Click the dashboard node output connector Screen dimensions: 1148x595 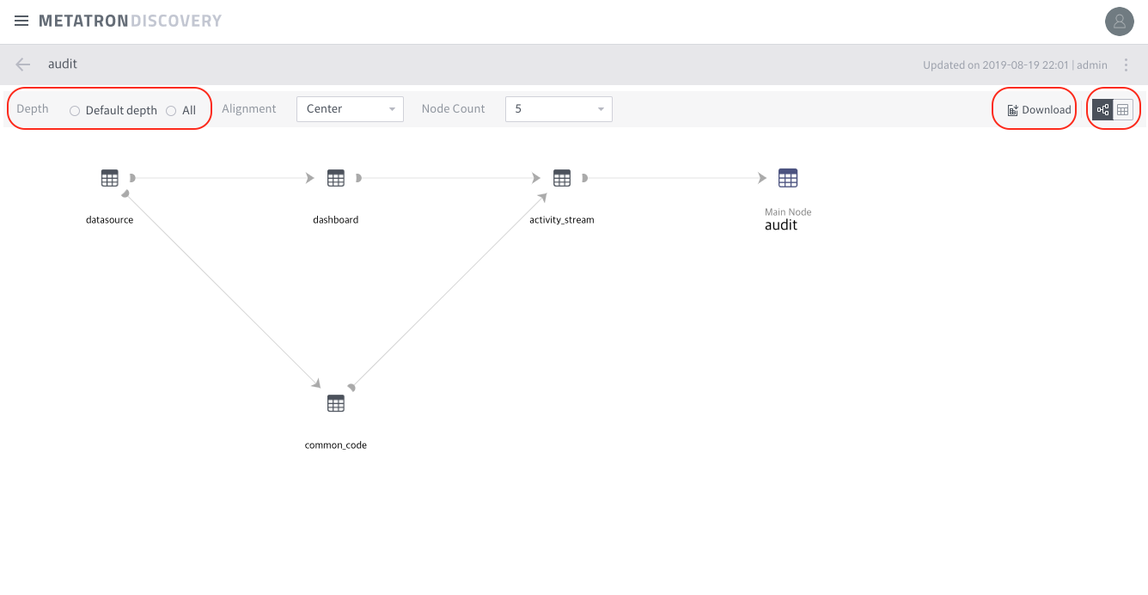358,178
